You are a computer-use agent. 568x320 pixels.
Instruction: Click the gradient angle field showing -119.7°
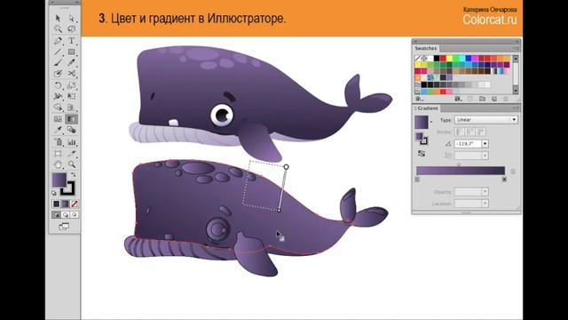tap(468, 144)
